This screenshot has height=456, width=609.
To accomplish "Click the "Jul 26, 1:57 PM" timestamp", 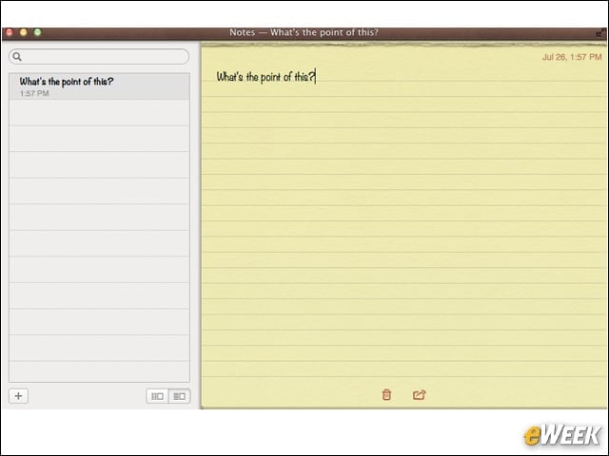I will tap(572, 57).
